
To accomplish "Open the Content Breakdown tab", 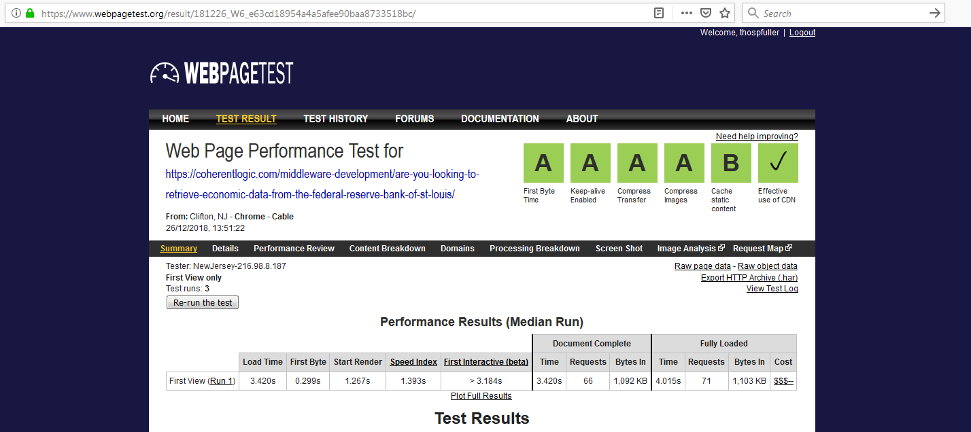I will click(x=388, y=249).
